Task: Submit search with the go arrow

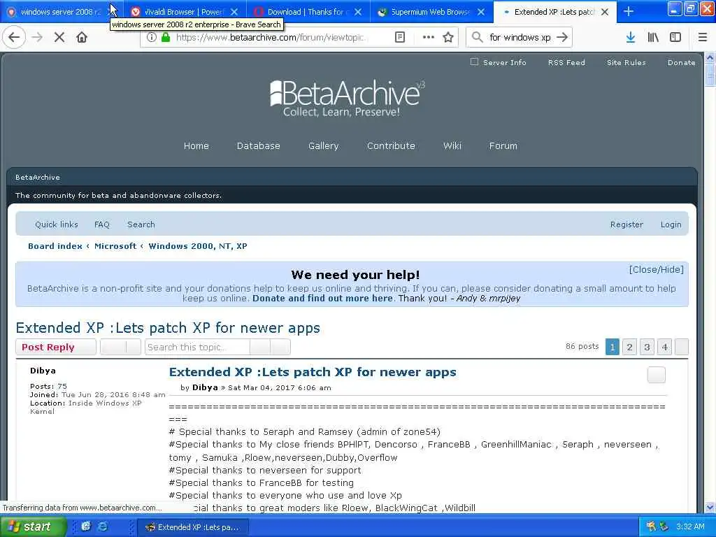Action: coord(562,37)
